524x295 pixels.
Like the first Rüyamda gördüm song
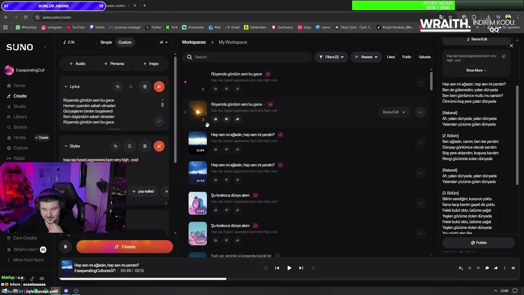coord(216,89)
